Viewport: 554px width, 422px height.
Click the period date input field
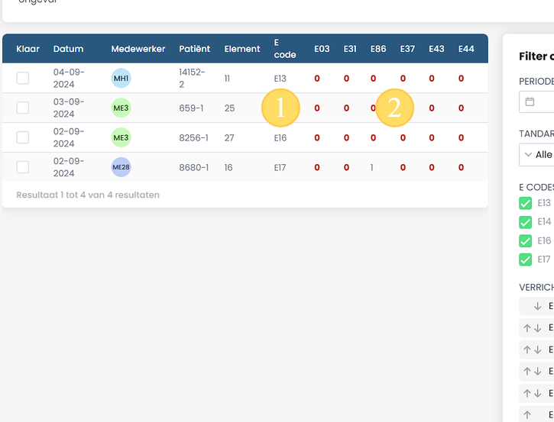pyautogui.click(x=536, y=101)
